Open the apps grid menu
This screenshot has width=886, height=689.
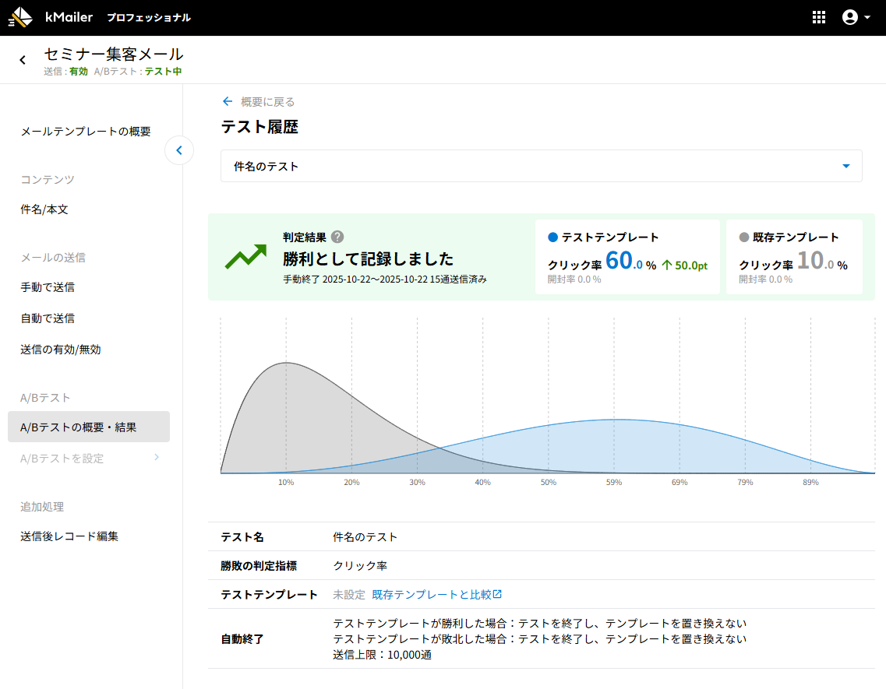pos(819,17)
